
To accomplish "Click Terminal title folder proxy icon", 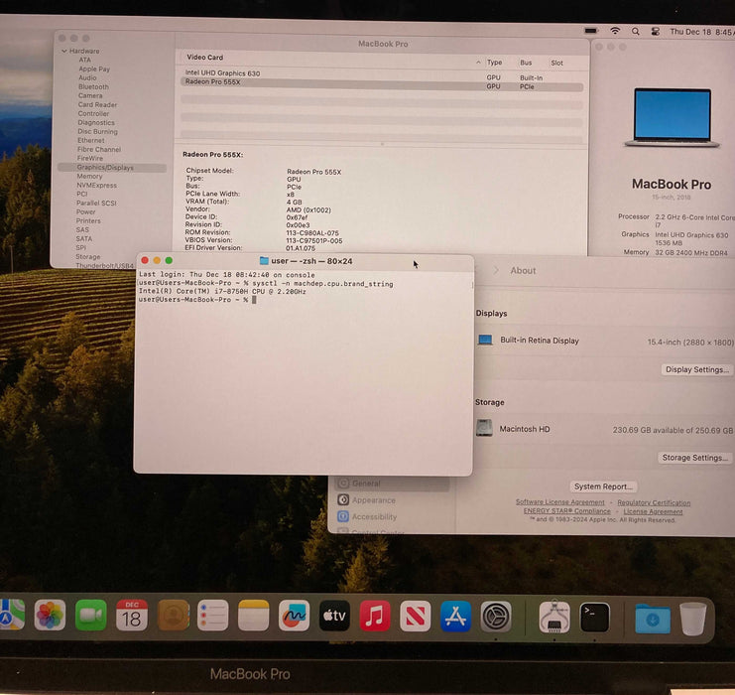I will (264, 260).
